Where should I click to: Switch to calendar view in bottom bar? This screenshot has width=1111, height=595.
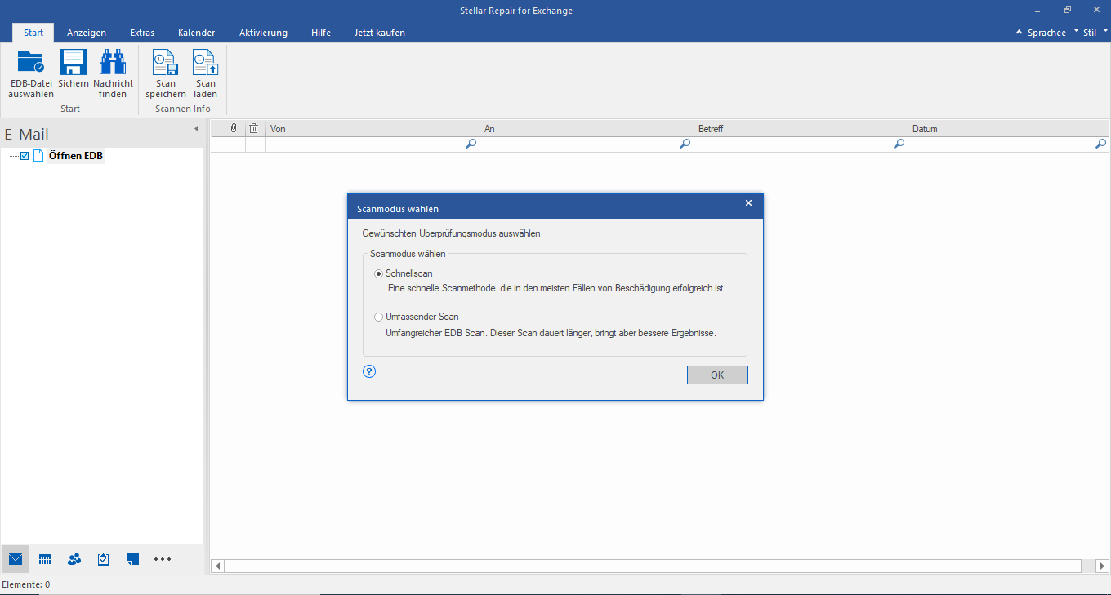point(45,559)
